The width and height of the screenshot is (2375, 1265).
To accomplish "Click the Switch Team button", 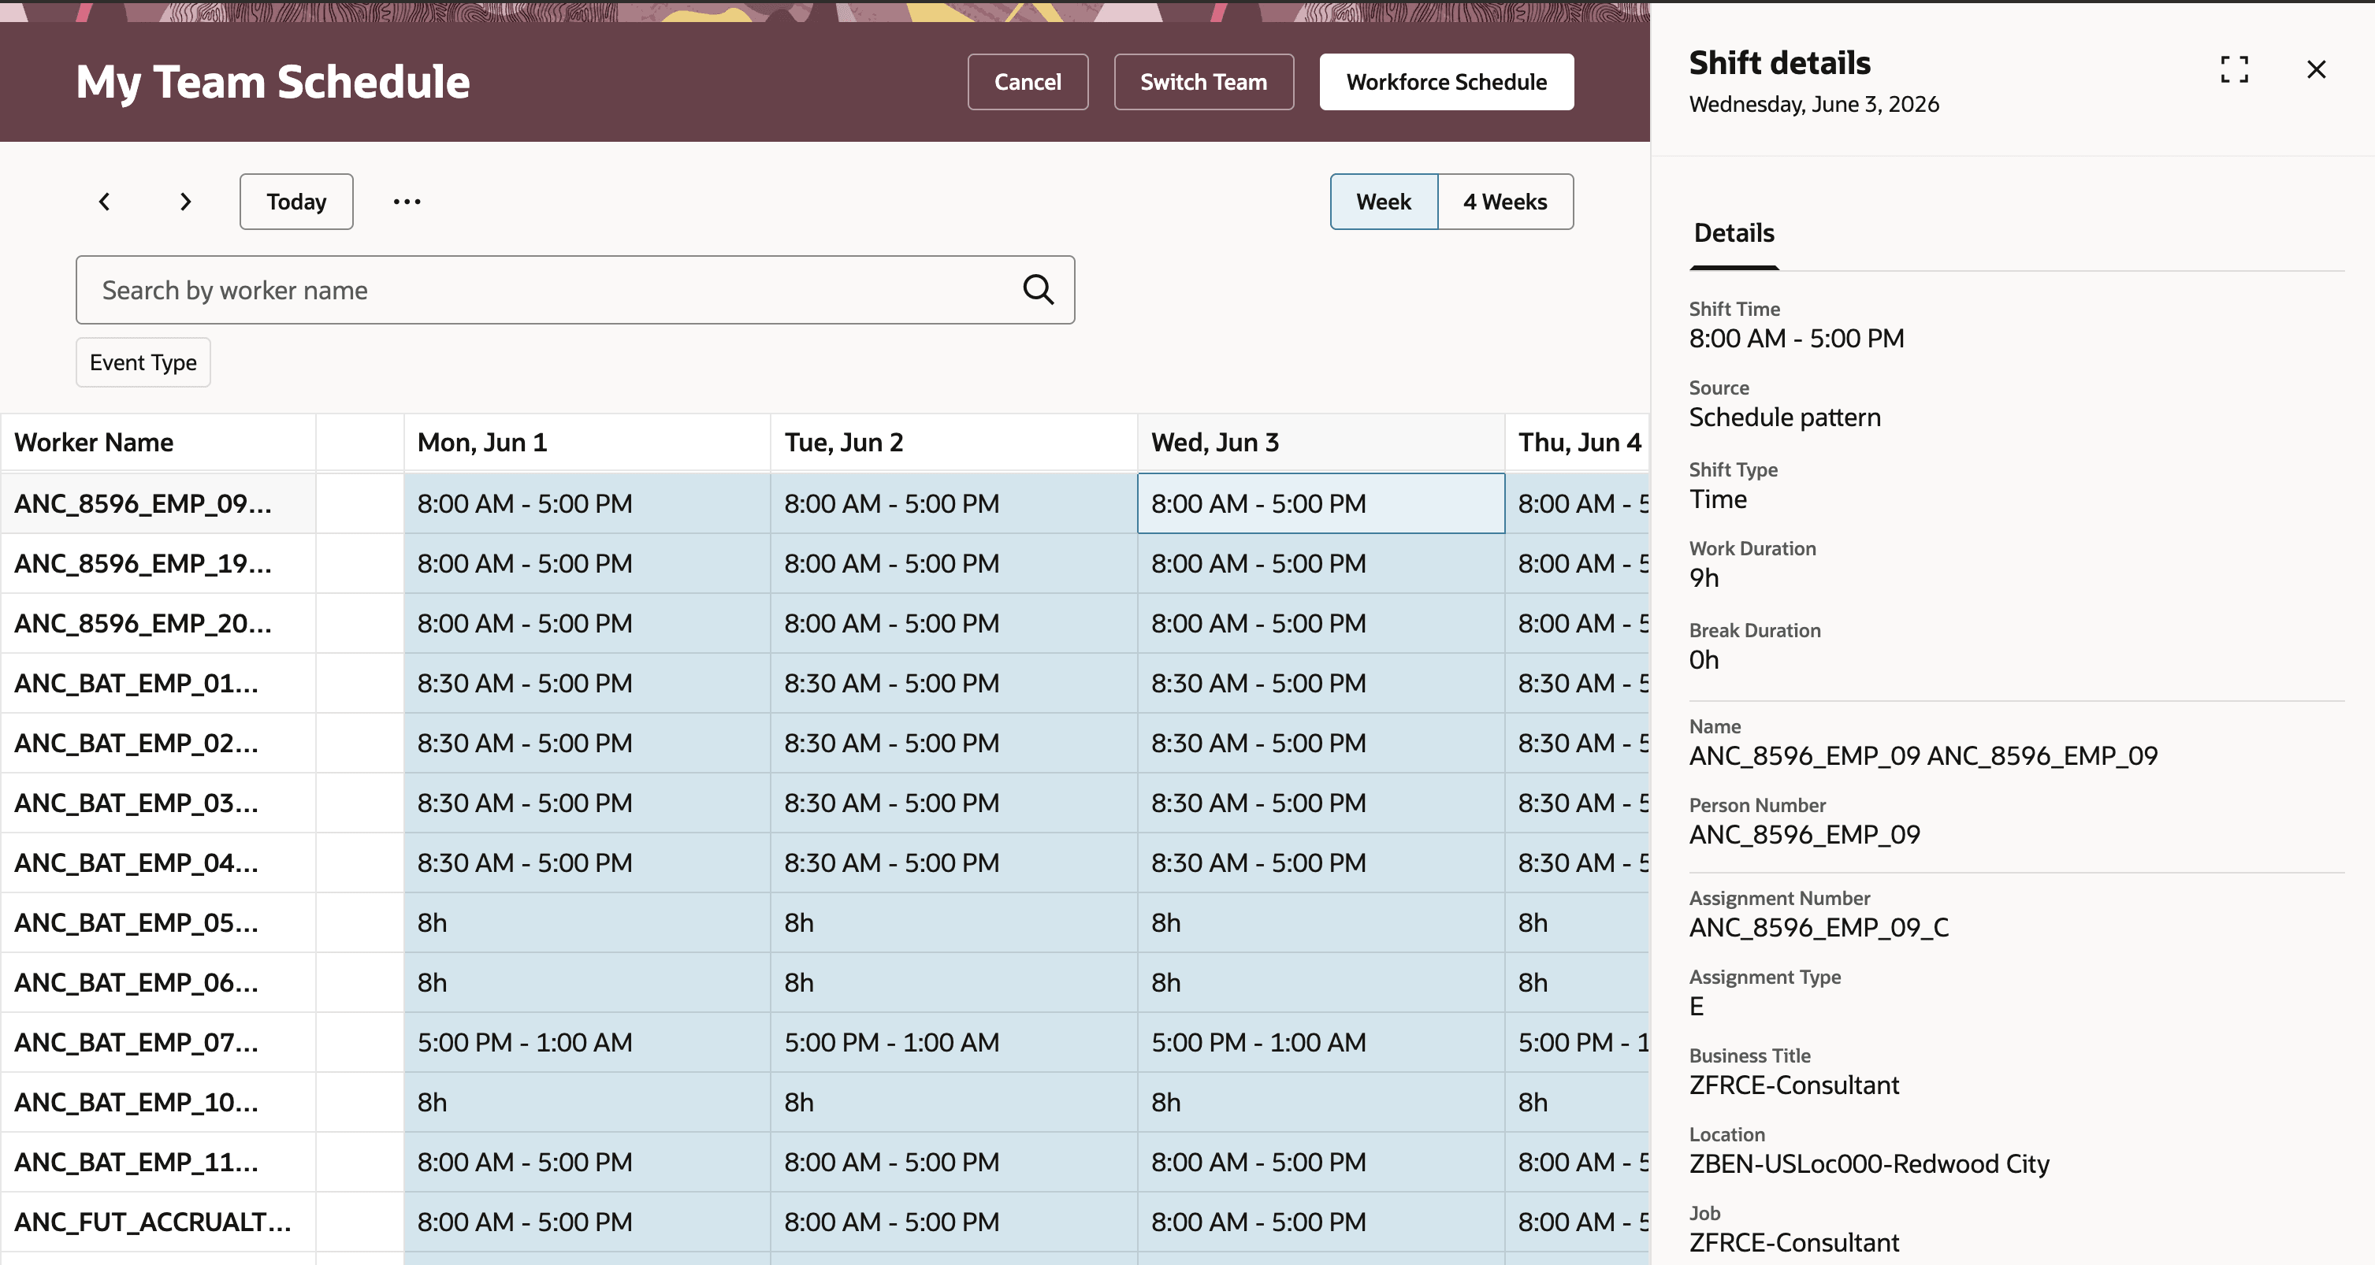I will pyautogui.click(x=1203, y=82).
